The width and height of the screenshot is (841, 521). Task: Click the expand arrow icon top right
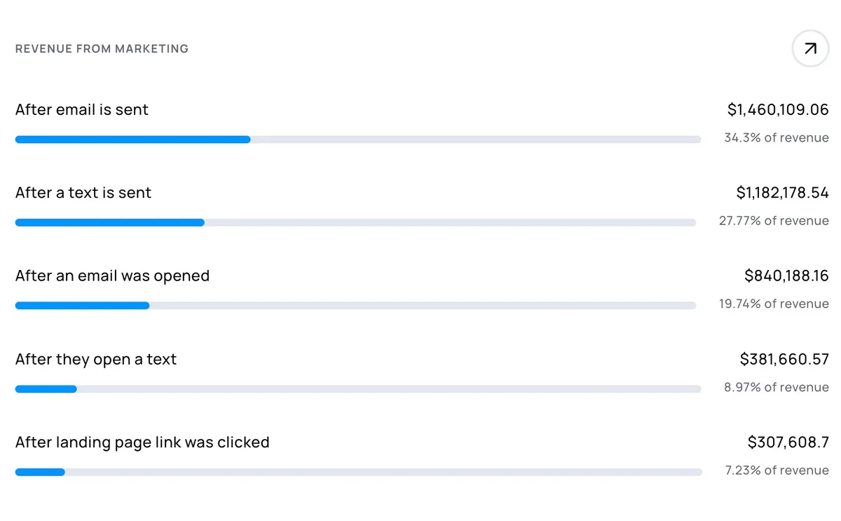point(809,48)
